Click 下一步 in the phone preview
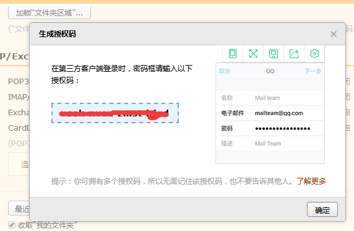Viewport: 354px width, 231px height. point(313,71)
